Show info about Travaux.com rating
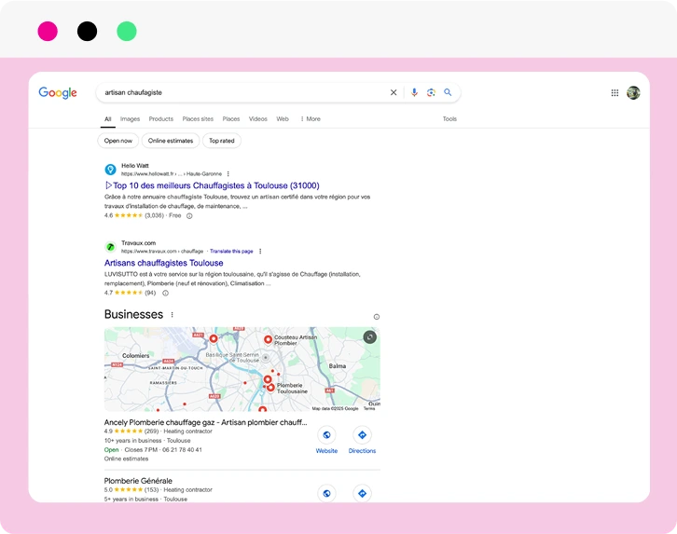The height and width of the screenshot is (534, 677). click(x=165, y=293)
